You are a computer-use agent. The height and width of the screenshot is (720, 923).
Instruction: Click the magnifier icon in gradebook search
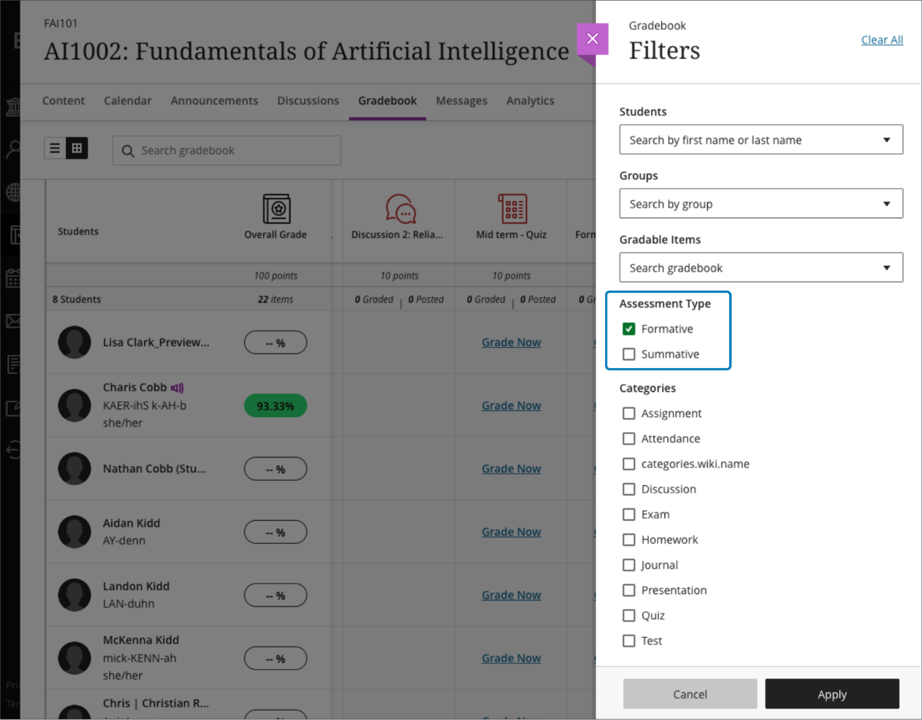pos(128,151)
